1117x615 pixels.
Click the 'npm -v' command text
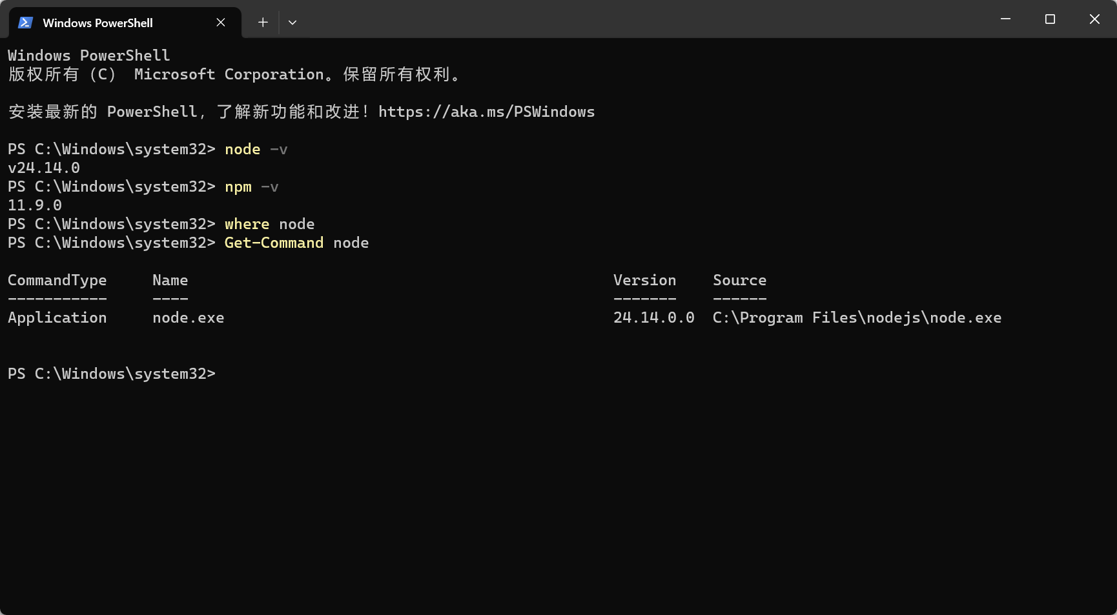click(252, 187)
